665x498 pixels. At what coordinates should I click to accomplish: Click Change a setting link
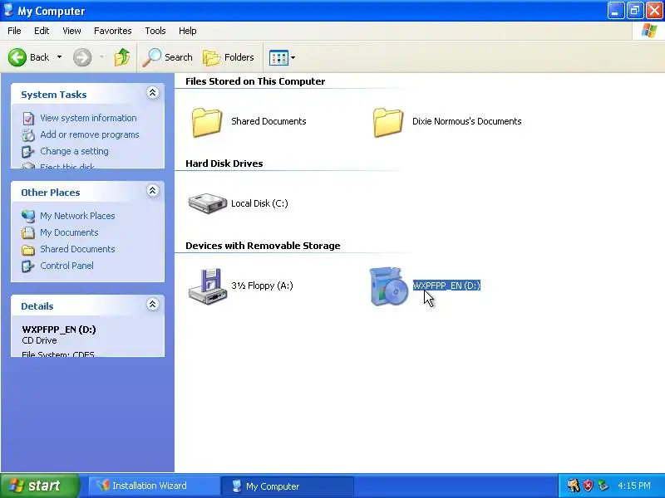click(74, 151)
